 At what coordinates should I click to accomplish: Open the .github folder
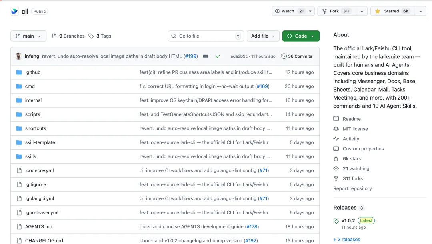(33, 72)
